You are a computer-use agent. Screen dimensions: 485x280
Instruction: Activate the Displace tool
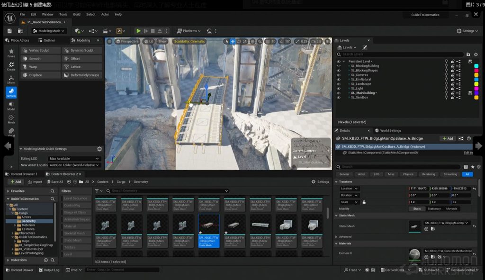click(x=41, y=75)
